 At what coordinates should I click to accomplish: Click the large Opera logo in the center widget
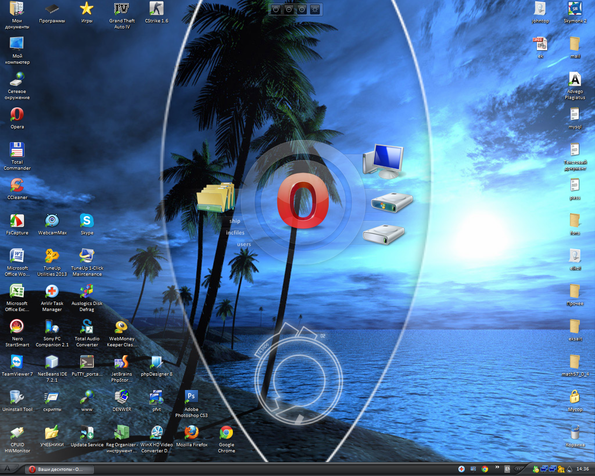click(x=303, y=201)
